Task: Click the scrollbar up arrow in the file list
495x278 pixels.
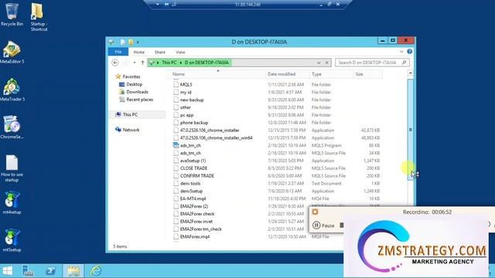Action: (x=411, y=73)
